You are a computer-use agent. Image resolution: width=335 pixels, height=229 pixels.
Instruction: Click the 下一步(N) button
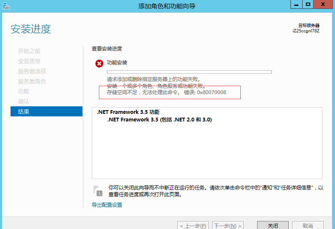[x=228, y=225]
